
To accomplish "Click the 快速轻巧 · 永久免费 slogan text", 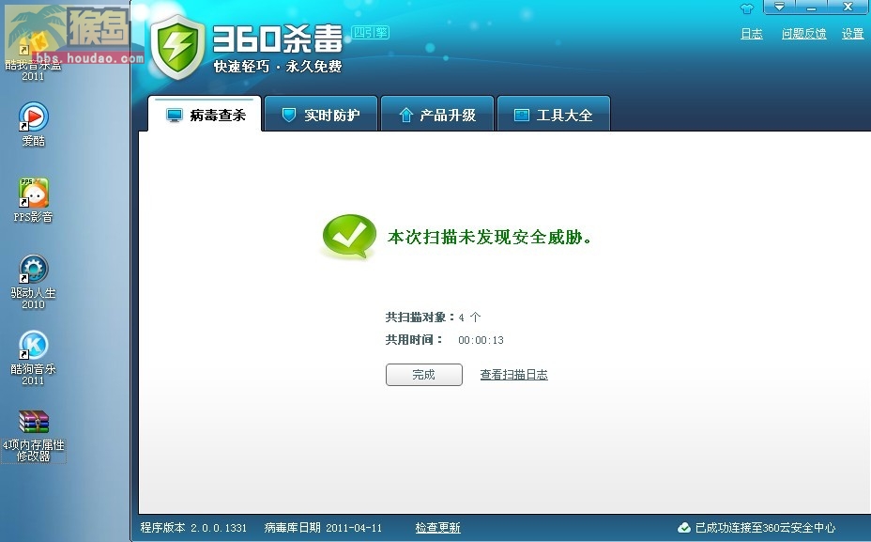I will 278,67.
